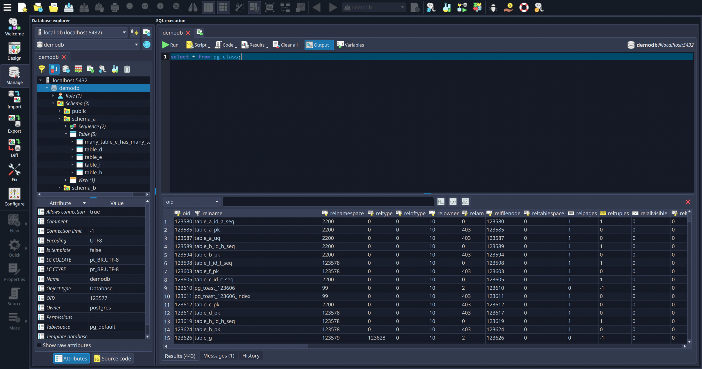The image size is (702, 369).
Task: Toggle case sensitive filter button
Action: pyautogui.click(x=441, y=202)
